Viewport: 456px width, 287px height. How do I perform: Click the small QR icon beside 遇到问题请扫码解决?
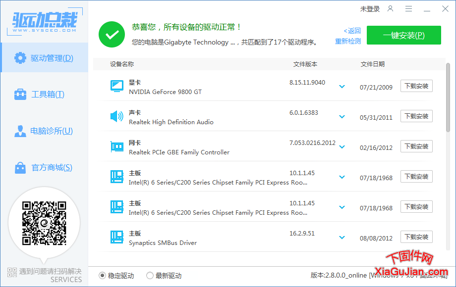click(12, 273)
